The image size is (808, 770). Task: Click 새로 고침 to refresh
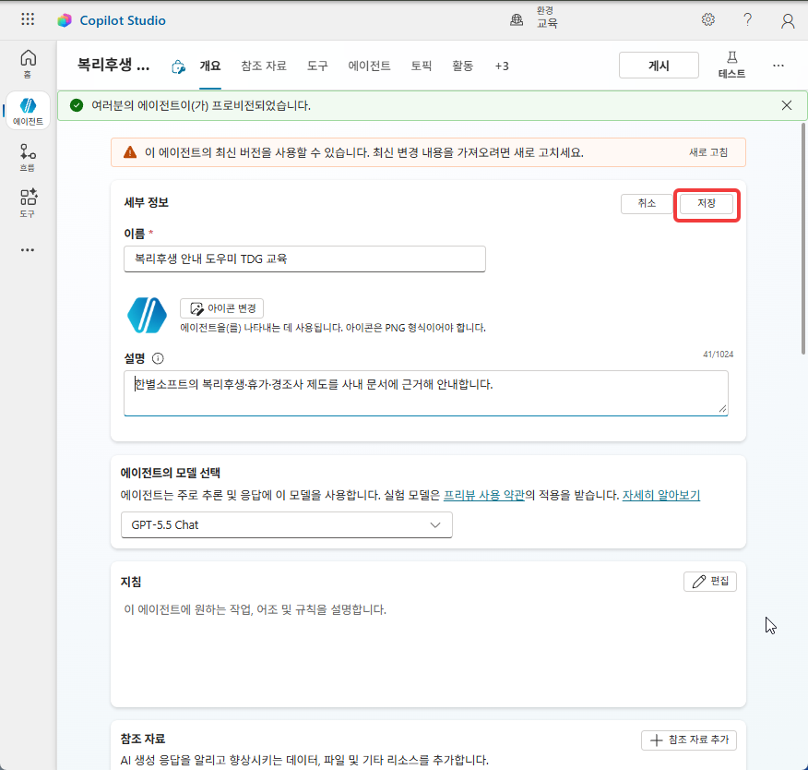[x=708, y=152]
